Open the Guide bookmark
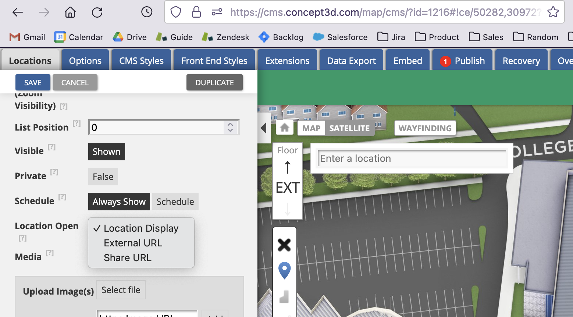The height and width of the screenshot is (317, 573). 174,37
